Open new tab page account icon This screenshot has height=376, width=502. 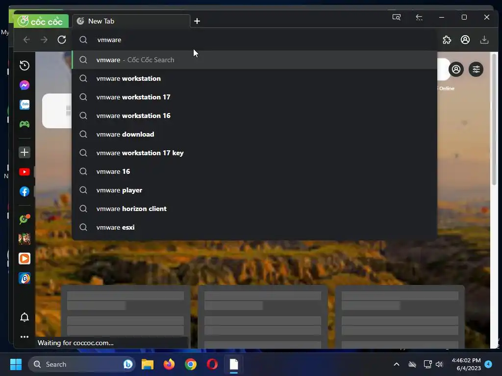coord(456,69)
